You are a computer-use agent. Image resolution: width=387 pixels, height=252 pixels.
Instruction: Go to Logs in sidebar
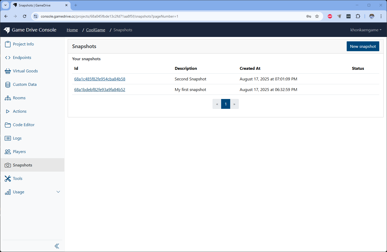click(x=17, y=138)
